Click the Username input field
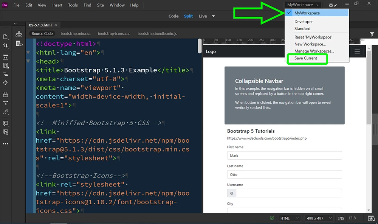This screenshot has height=224, width=378. [289, 193]
